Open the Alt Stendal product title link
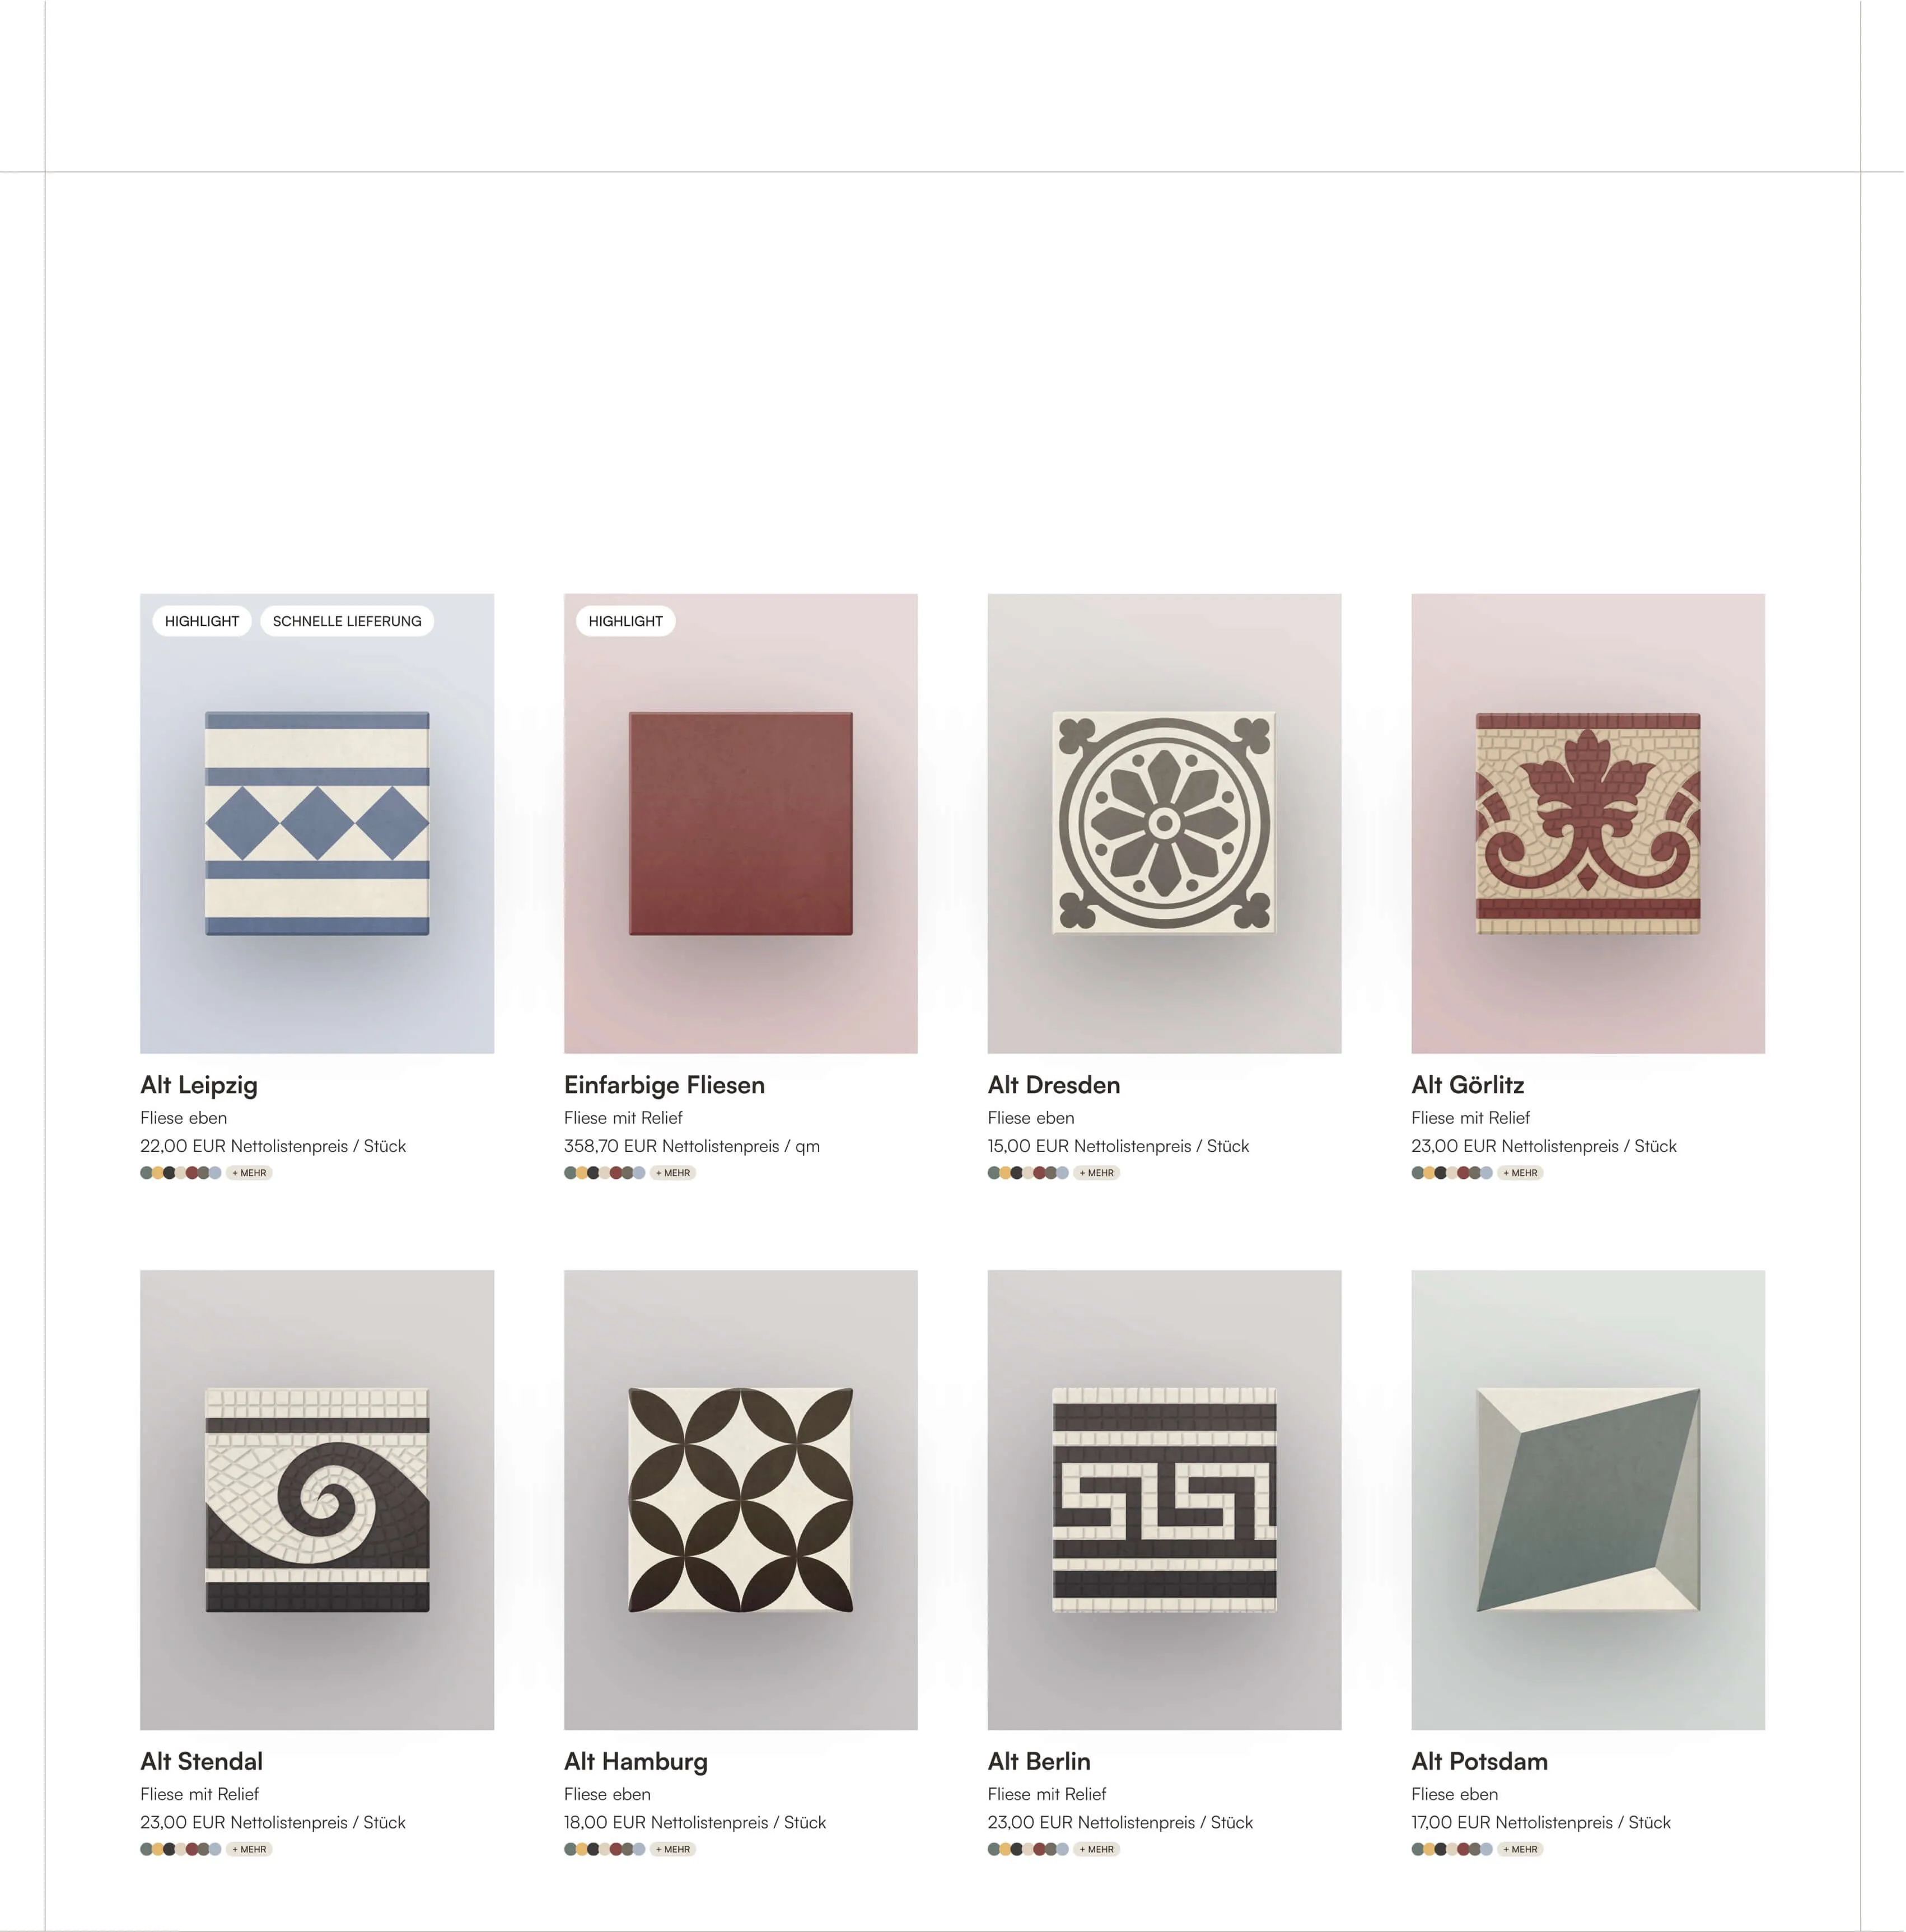 pyautogui.click(x=201, y=1761)
